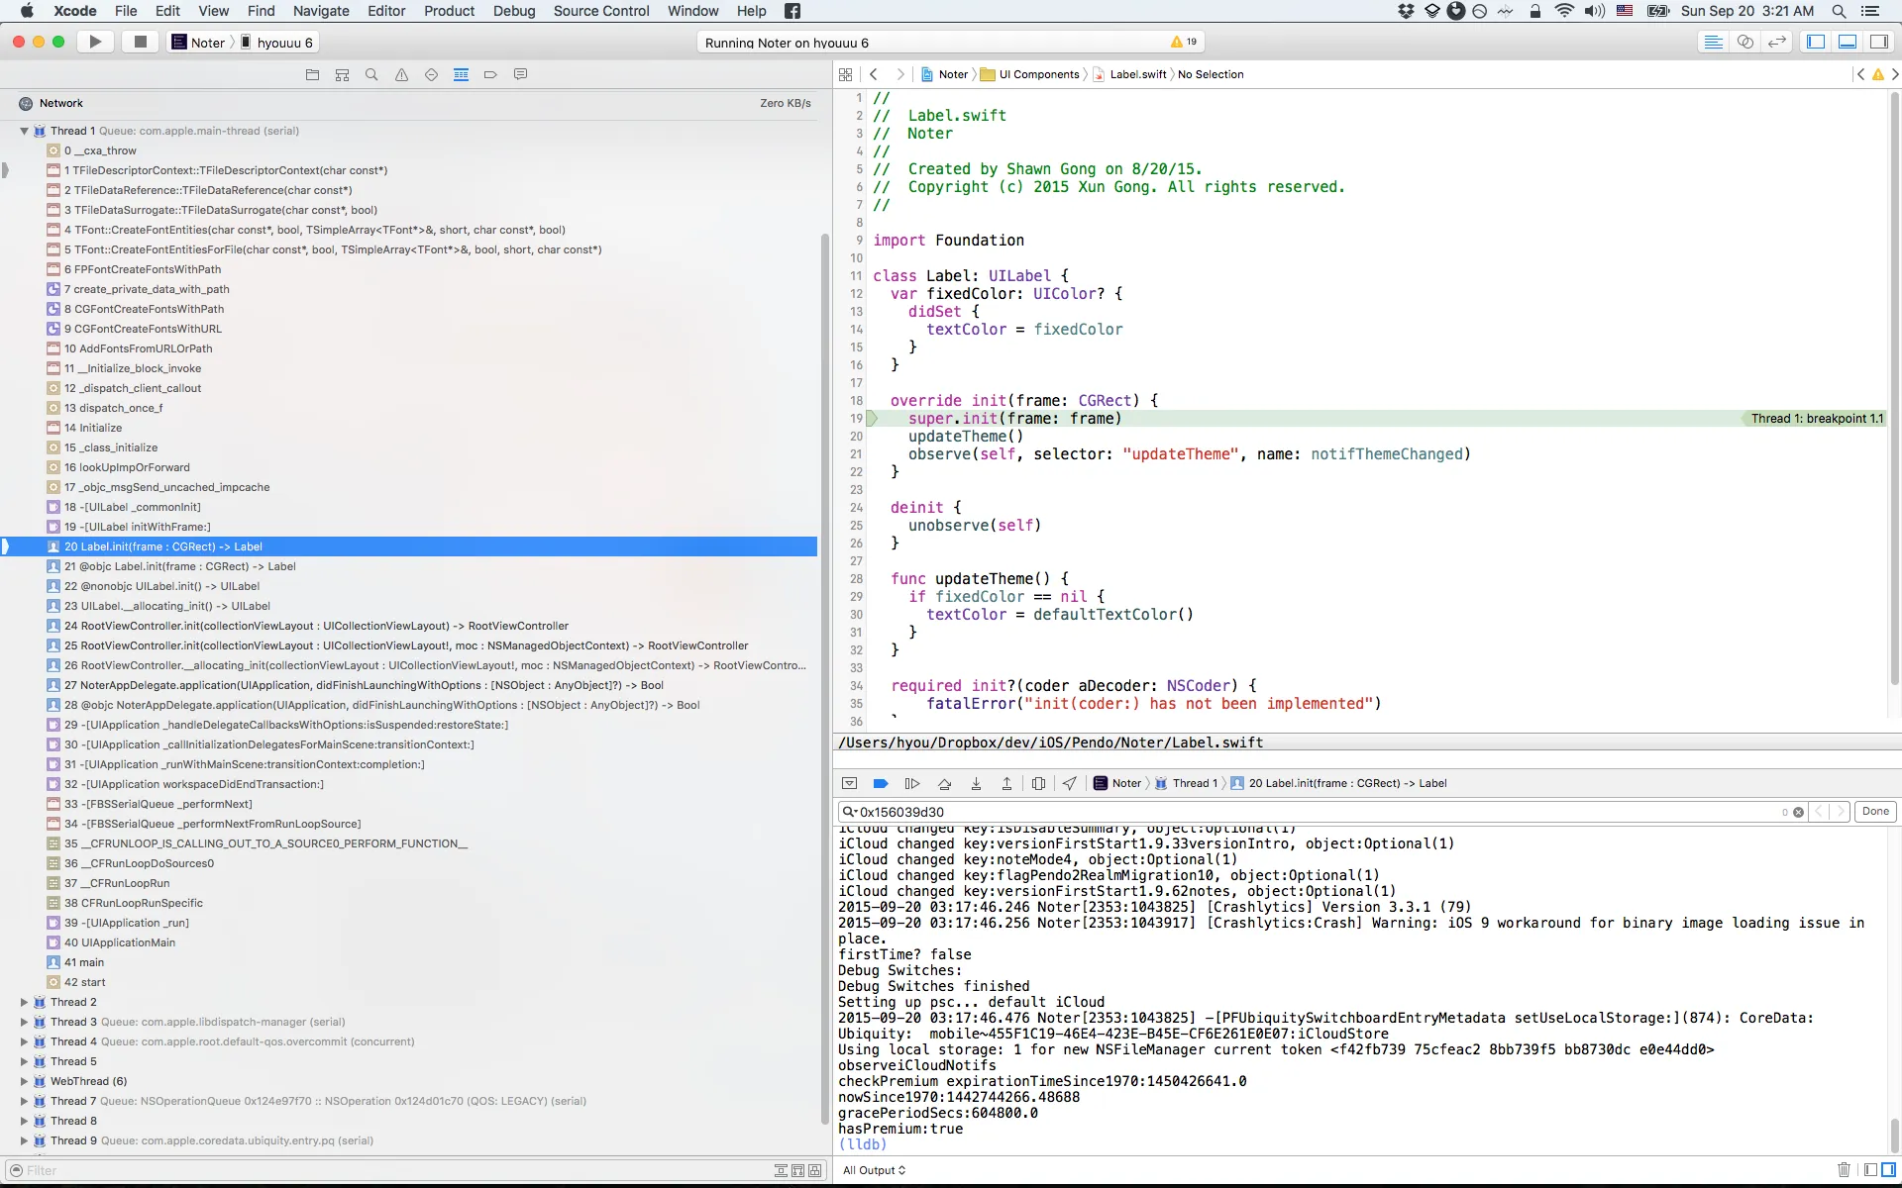Click the Stop button in the Xcode toolbar
Image resolution: width=1902 pixels, height=1188 pixels.
[141, 42]
